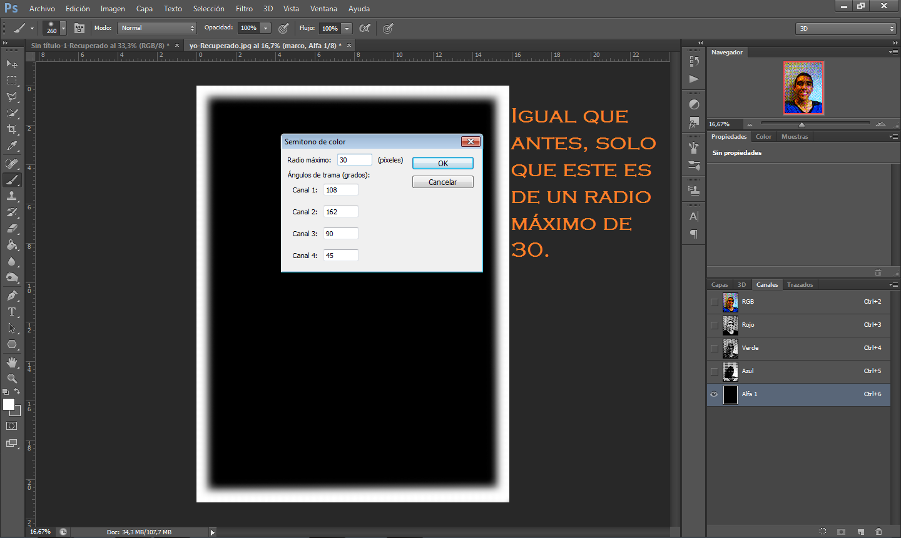The image size is (901, 538).
Task: Open the Navegador panel menu
Action: click(893, 52)
